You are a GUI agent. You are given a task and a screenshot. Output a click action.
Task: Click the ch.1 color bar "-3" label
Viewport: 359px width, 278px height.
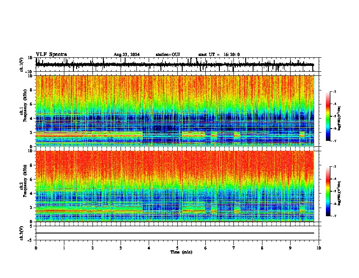coord(335,92)
